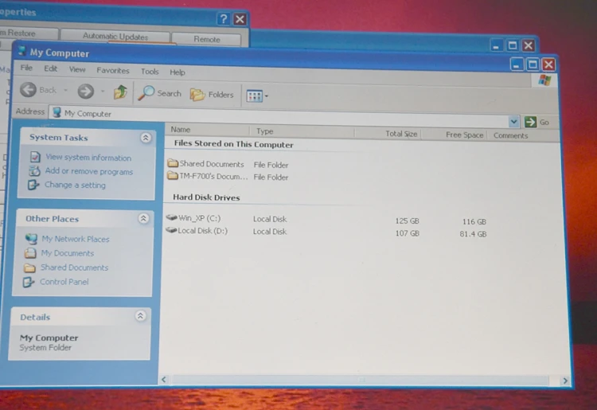Select the Win_XP (C:) drive icon

click(x=172, y=217)
